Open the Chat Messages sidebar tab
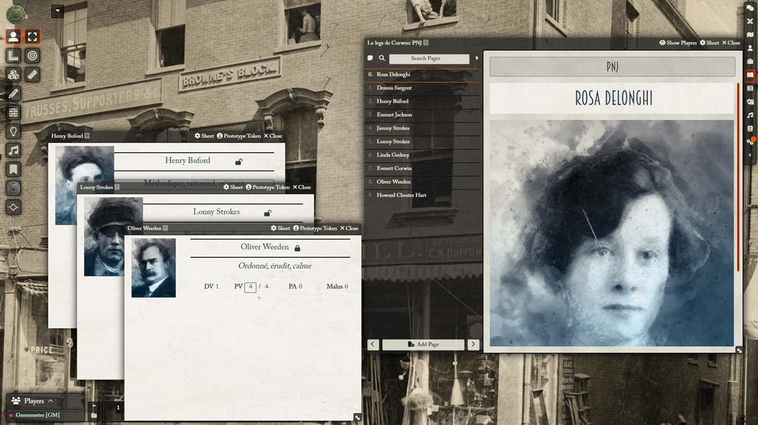This screenshot has height=425, width=758. (x=750, y=8)
